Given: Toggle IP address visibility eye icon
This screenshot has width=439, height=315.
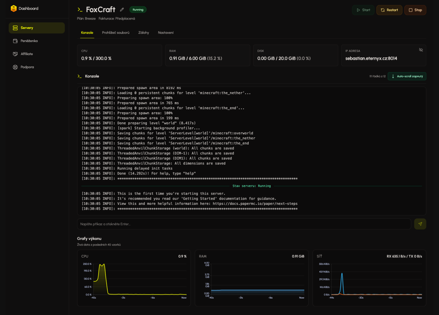Looking at the screenshot, I should pyautogui.click(x=421, y=50).
